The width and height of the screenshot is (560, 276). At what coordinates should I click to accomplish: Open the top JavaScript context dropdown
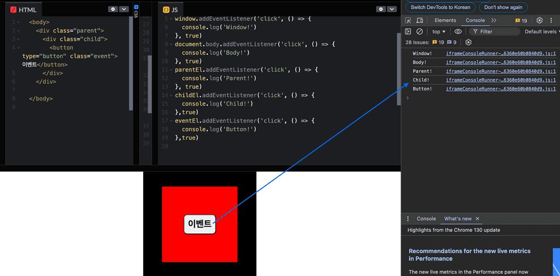(439, 31)
